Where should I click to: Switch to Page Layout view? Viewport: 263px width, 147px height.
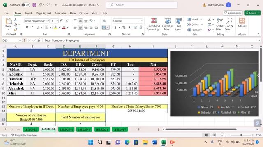point(215,135)
